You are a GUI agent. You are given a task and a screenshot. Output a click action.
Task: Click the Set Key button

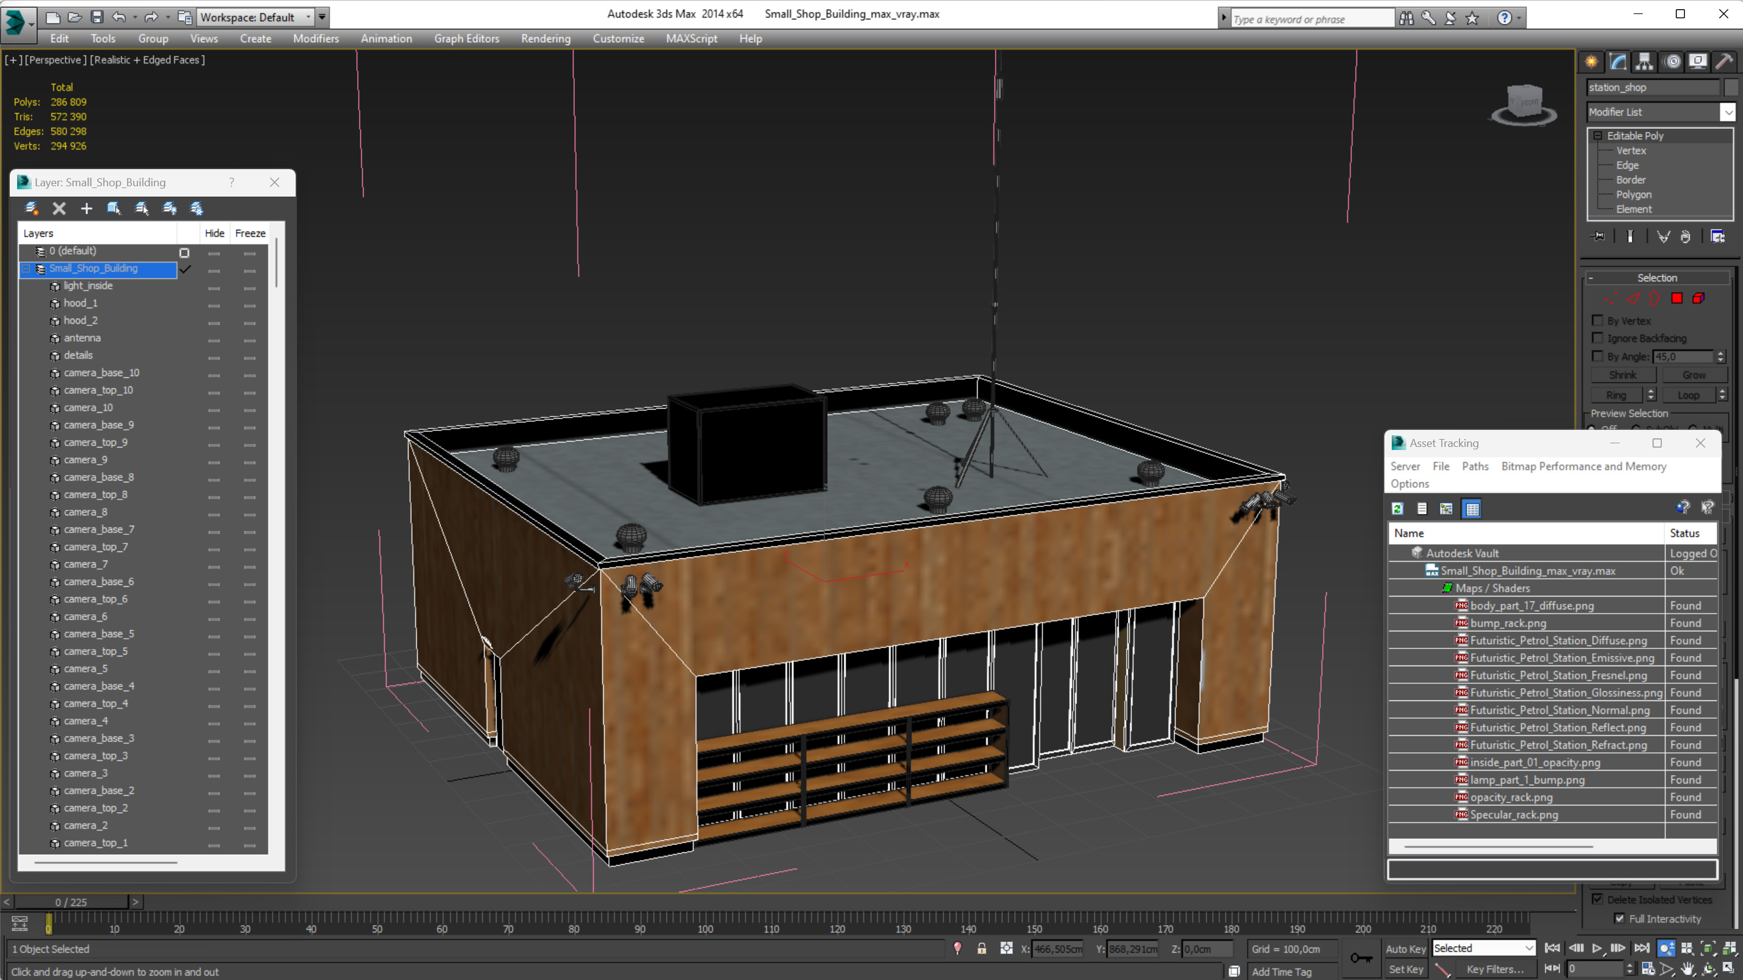point(1405,969)
